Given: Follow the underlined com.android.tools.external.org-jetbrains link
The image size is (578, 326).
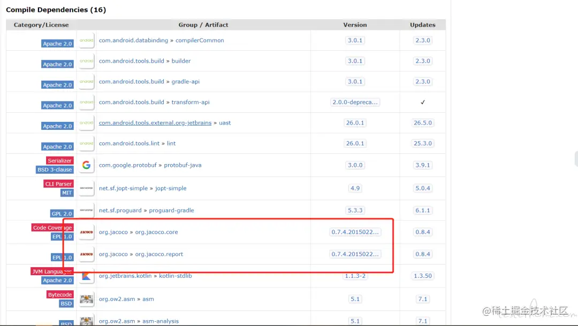Looking at the screenshot, I should (155, 122).
